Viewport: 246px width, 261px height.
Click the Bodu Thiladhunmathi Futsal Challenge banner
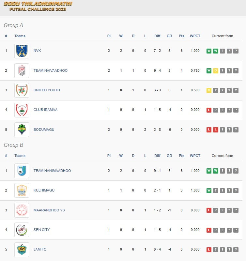pyautogui.click(x=38, y=7)
